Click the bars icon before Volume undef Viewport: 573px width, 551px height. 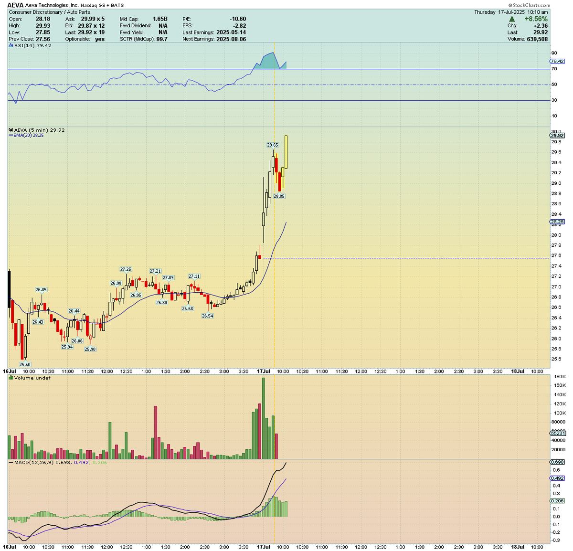coord(11,378)
